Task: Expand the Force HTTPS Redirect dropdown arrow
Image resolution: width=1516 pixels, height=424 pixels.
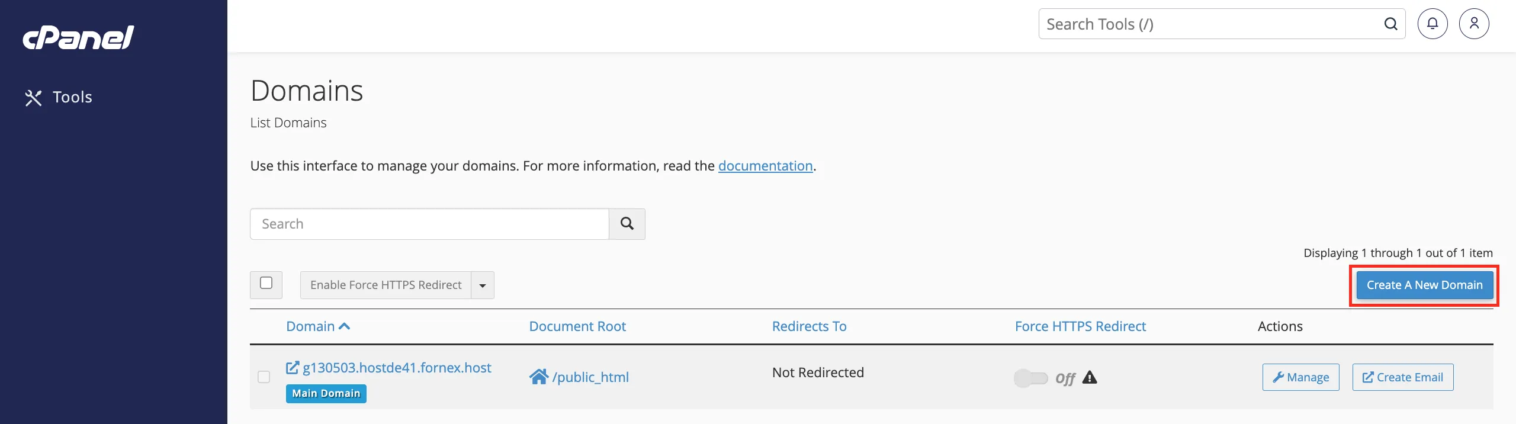Action: (483, 285)
